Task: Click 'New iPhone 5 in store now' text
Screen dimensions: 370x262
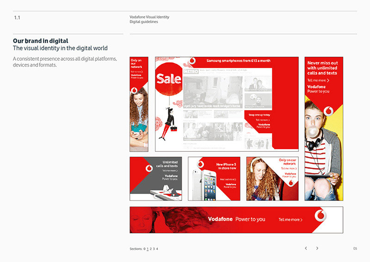Action: click(x=227, y=166)
